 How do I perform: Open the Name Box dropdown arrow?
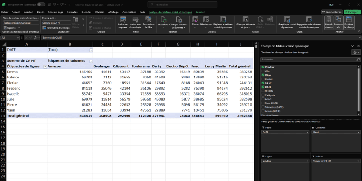pos(18,38)
